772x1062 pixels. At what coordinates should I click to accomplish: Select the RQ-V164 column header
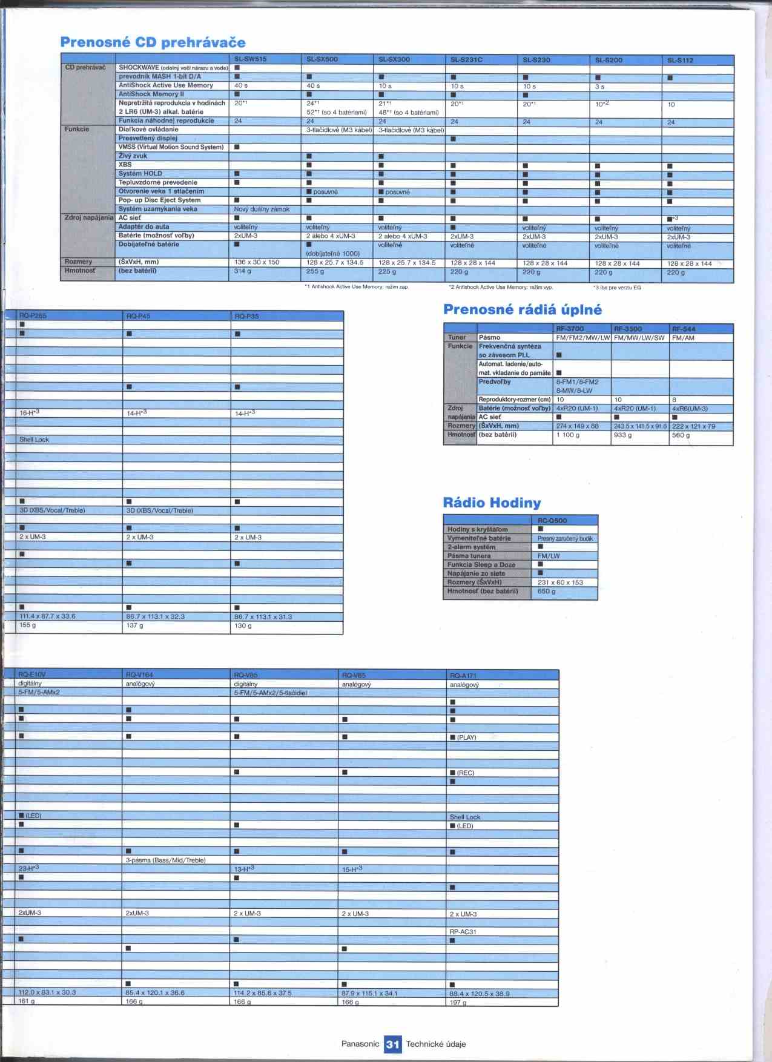[x=139, y=674]
